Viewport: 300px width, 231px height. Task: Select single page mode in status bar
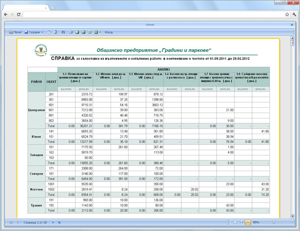click(x=236, y=223)
